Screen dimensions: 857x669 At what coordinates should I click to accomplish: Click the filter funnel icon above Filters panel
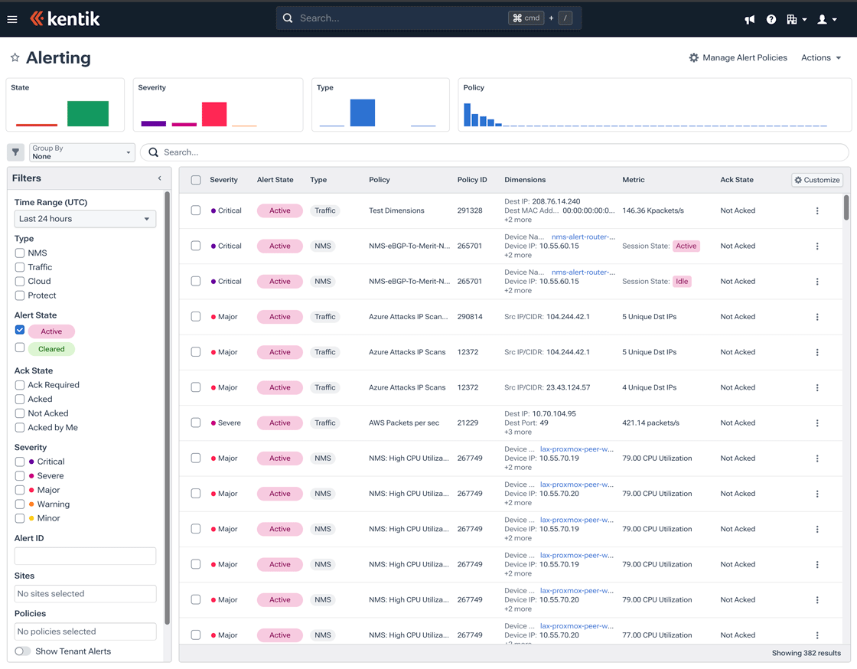[x=15, y=152]
